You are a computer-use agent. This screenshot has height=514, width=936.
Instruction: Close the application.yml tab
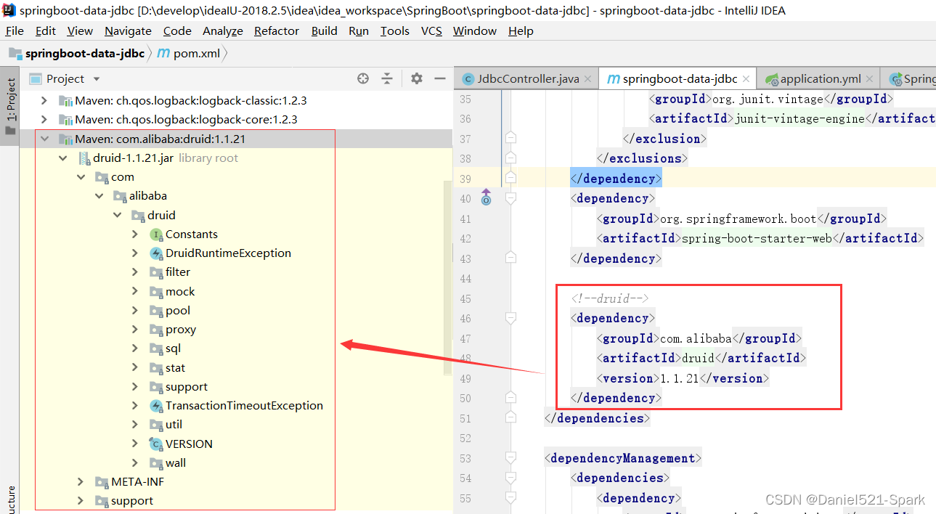tap(871, 79)
